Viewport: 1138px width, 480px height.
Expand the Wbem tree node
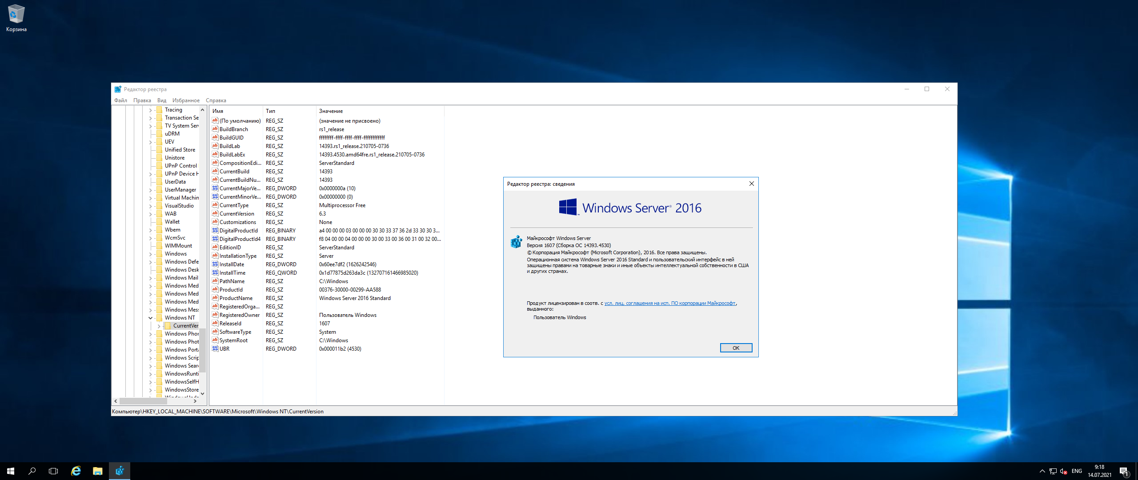click(150, 230)
